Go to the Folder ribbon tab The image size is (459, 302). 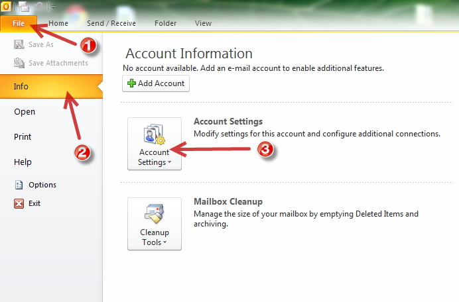pos(165,23)
